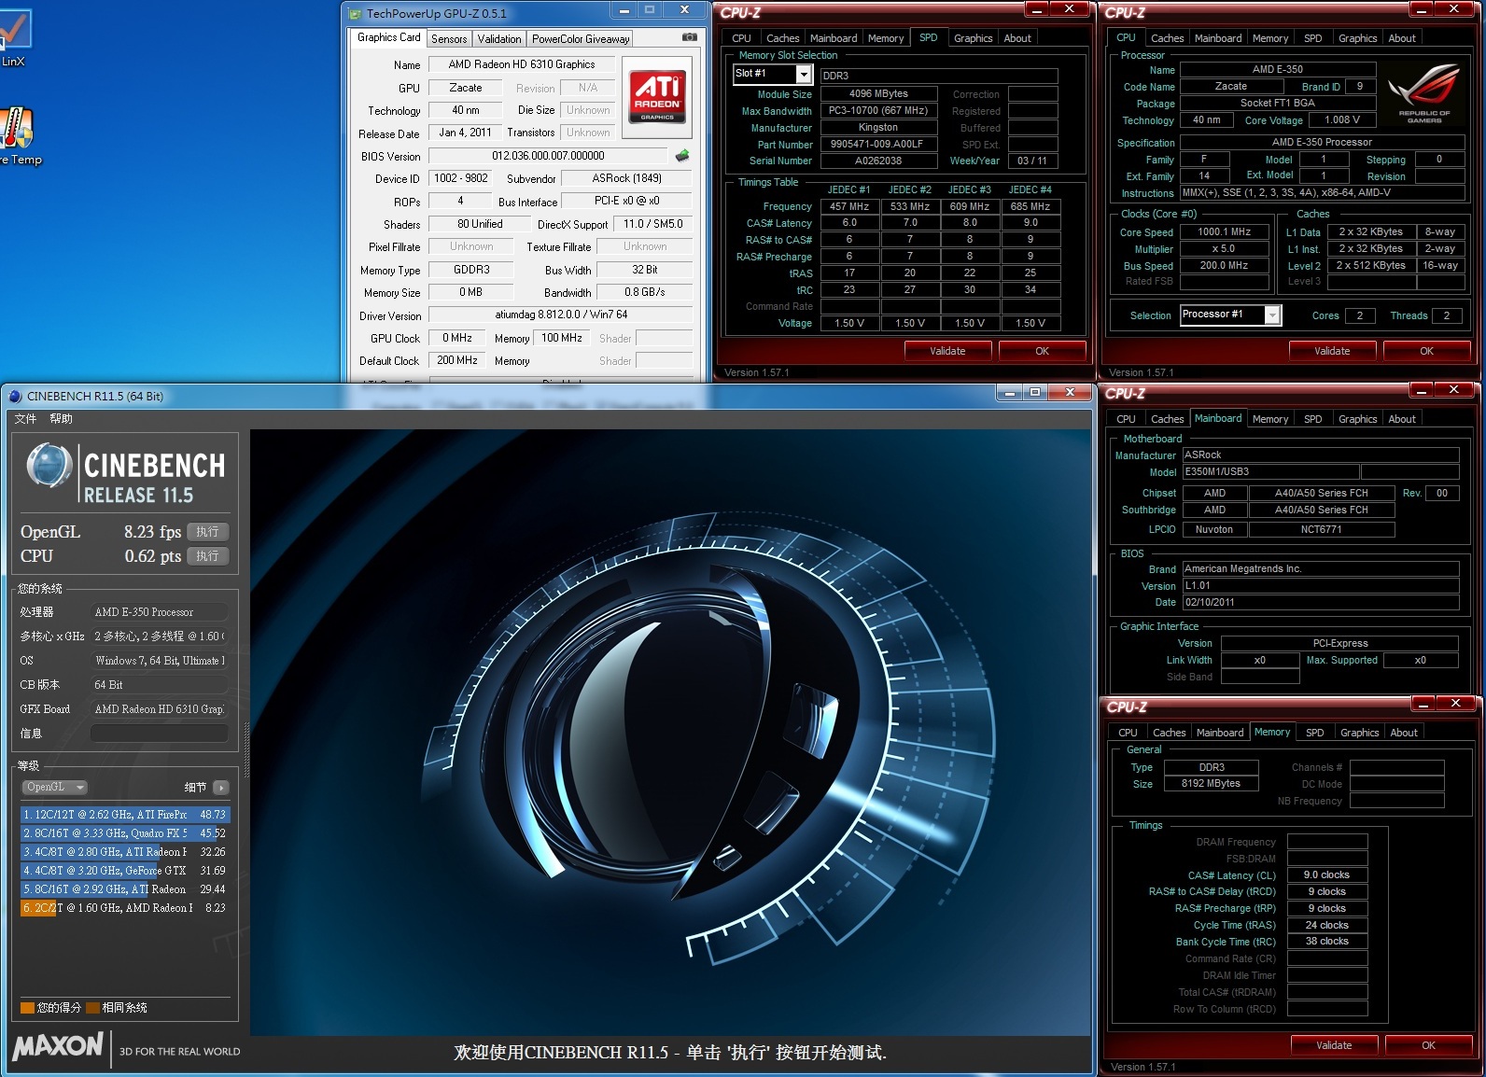
Task: Open the Caches tab in SPD CPU-Z window
Action: [x=782, y=38]
